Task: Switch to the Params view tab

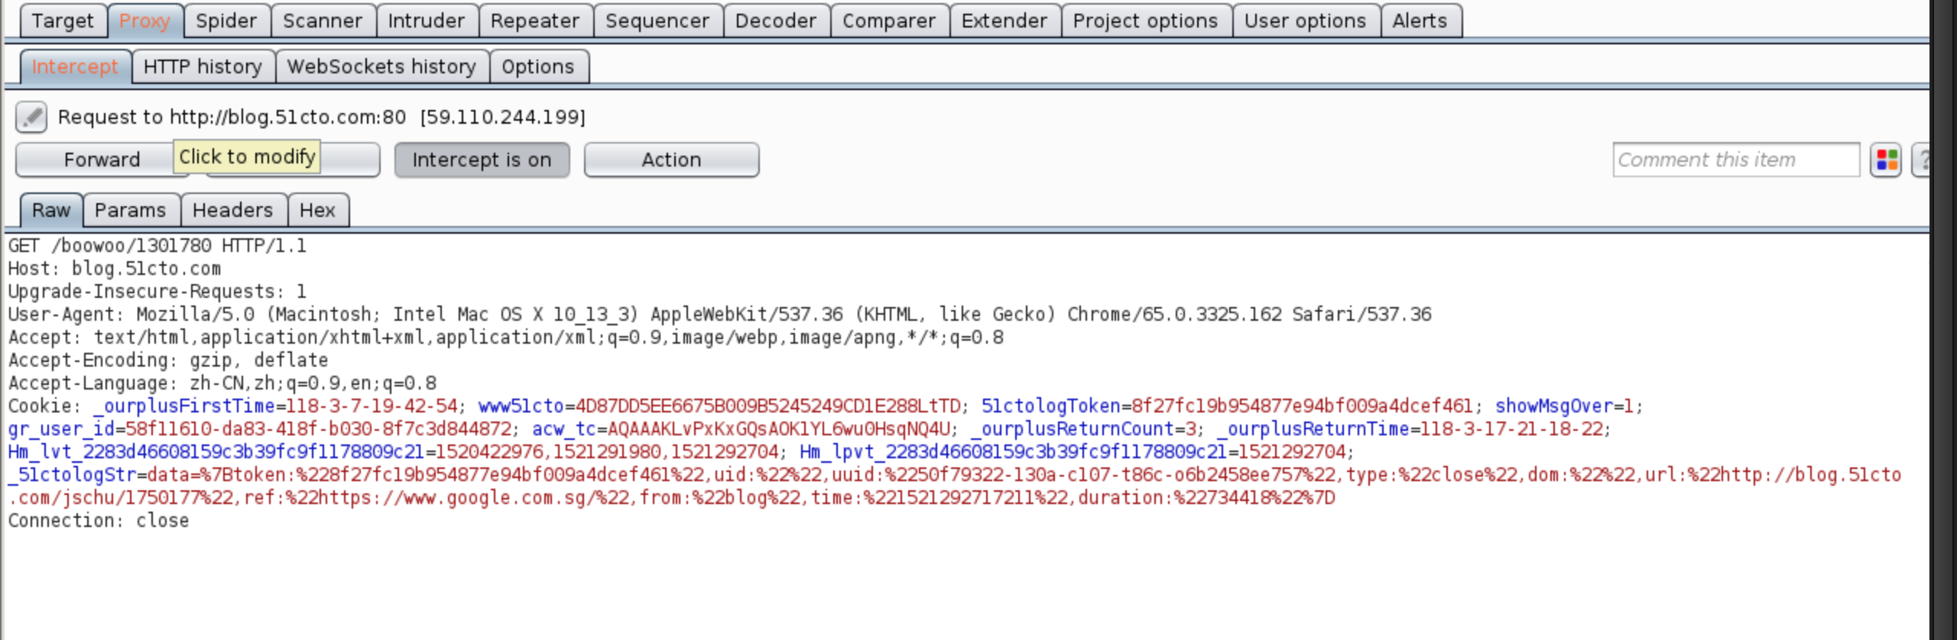Action: [x=131, y=210]
